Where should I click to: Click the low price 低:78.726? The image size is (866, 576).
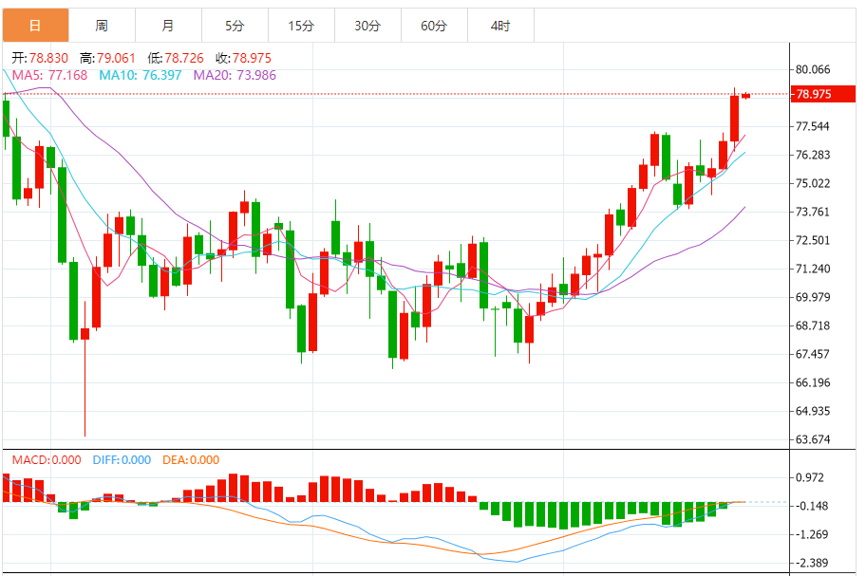[x=176, y=58]
